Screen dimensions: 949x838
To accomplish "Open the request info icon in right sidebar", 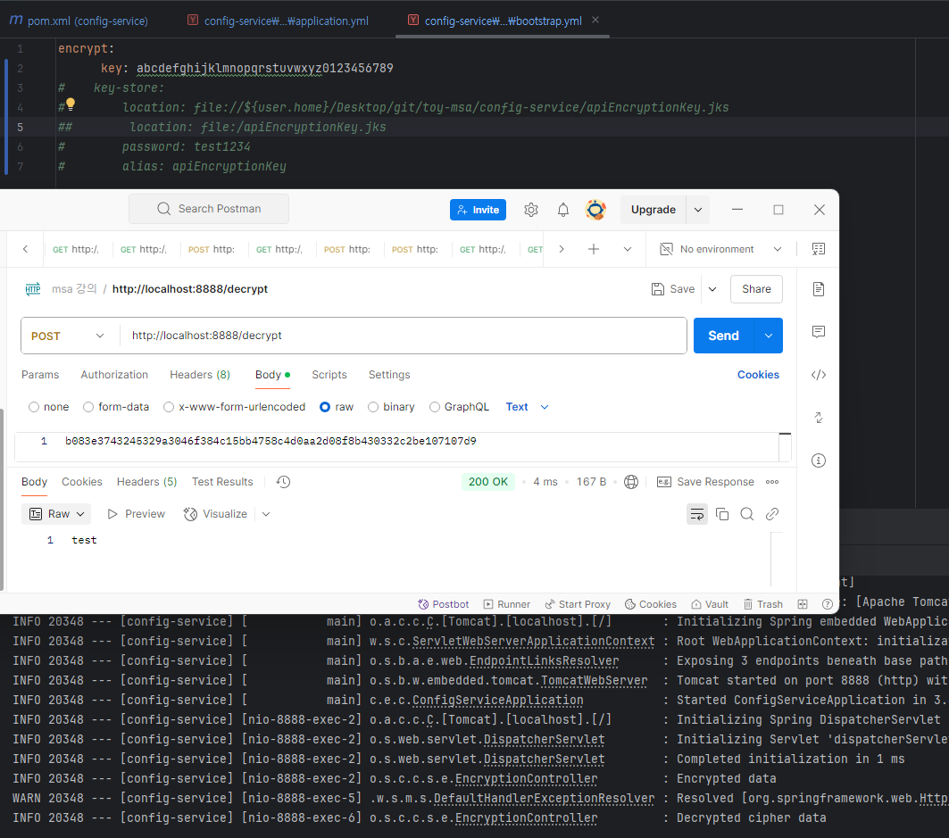I will pyautogui.click(x=819, y=460).
